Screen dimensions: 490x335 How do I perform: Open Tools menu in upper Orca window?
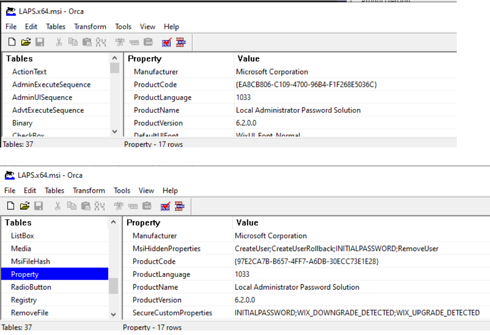[x=123, y=26]
